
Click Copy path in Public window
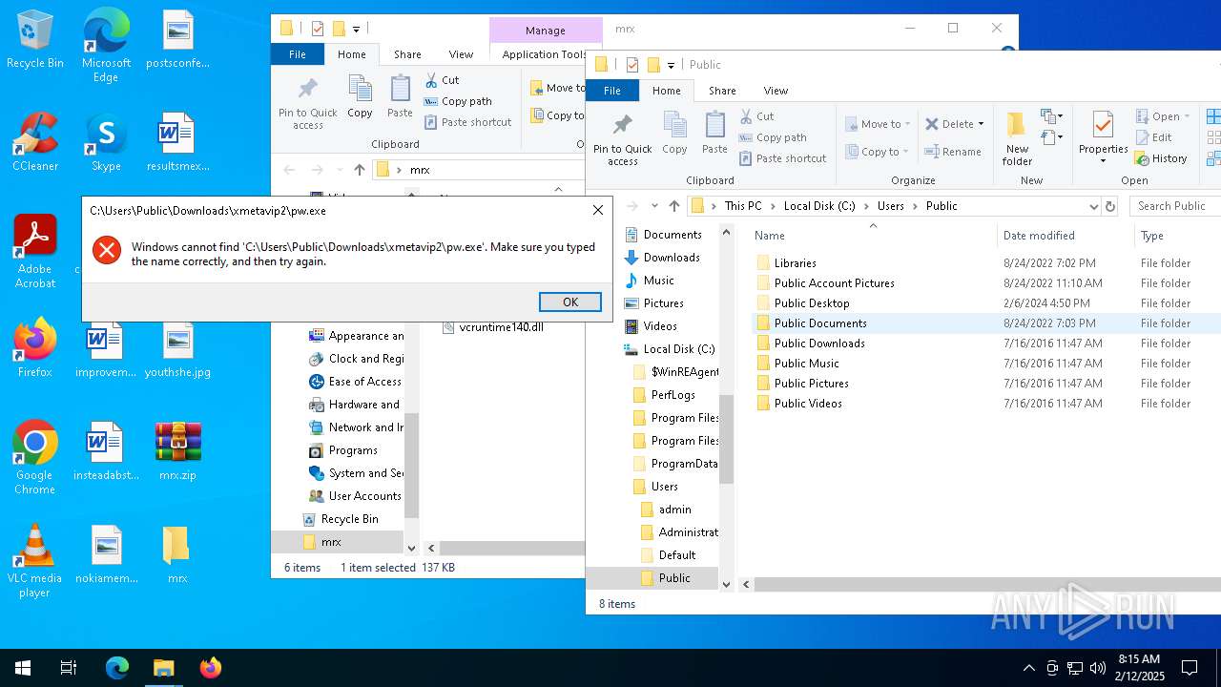[773, 137]
